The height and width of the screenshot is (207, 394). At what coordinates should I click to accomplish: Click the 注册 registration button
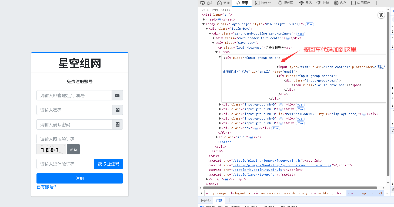pos(79,178)
